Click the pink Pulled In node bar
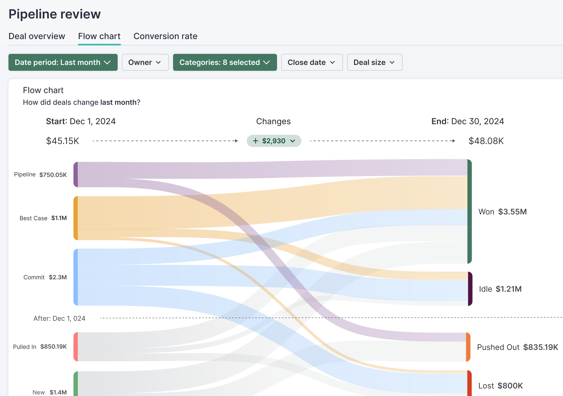This screenshot has height=396, width=563. click(76, 347)
